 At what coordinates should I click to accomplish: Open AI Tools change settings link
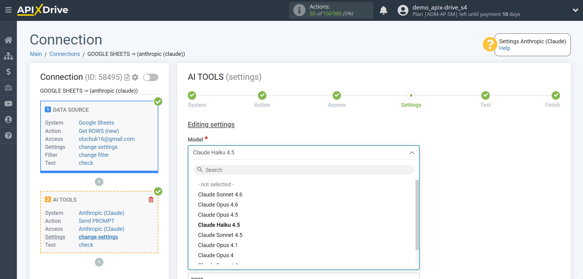[98, 237]
